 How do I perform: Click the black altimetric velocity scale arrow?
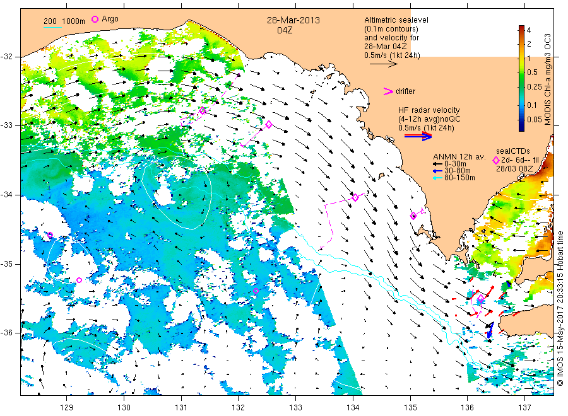(384, 64)
